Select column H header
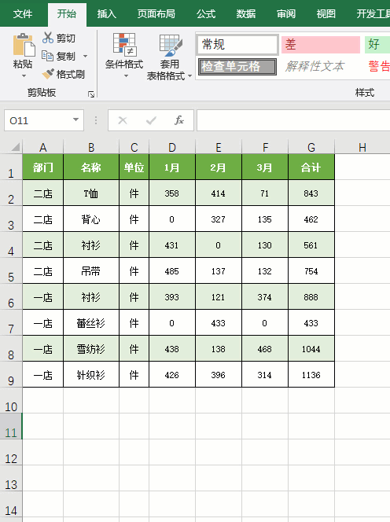 [362, 147]
